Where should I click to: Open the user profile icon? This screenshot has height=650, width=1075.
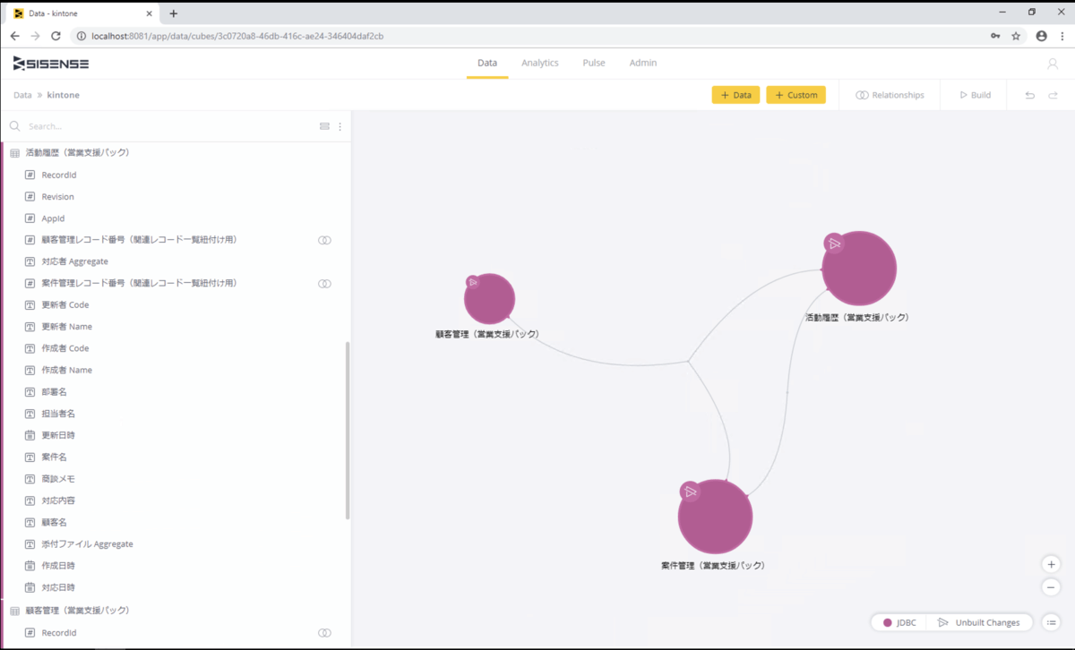point(1053,64)
